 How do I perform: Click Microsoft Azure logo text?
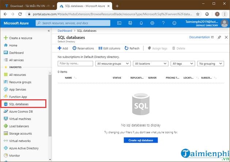(16, 23)
